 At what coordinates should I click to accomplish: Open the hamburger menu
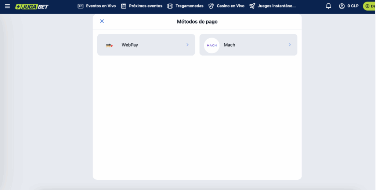7,6
